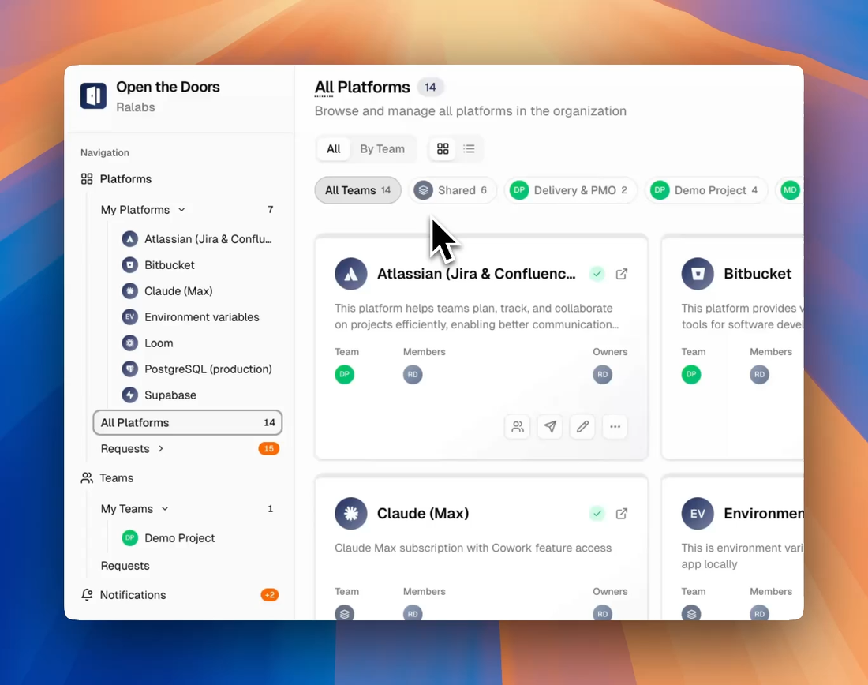This screenshot has height=685, width=868.
Task: Click the PostgreSQL (production) sidebar icon
Action: pos(129,369)
